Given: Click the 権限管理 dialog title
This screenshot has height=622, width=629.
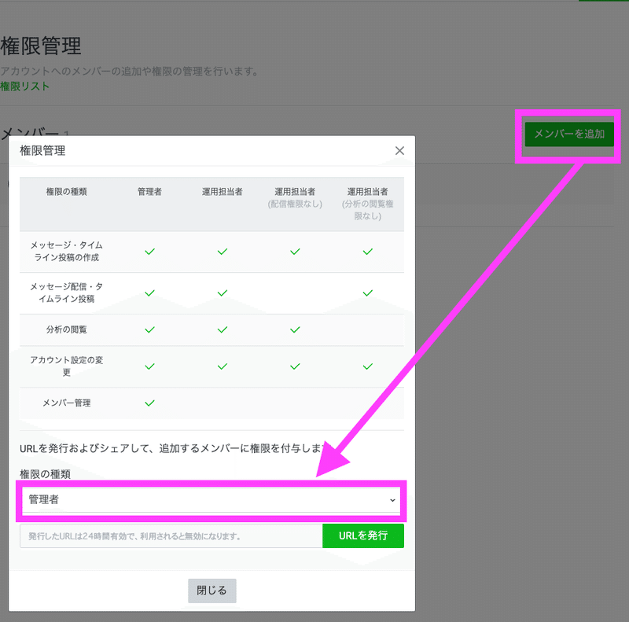Looking at the screenshot, I should click(42, 151).
